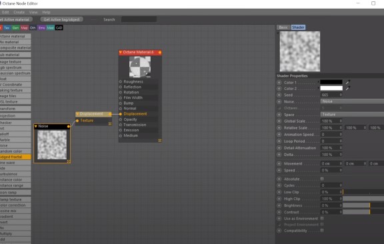Click the Color 1 eyedropper icon
The image size is (384, 244).
pyautogui.click(x=348, y=82)
